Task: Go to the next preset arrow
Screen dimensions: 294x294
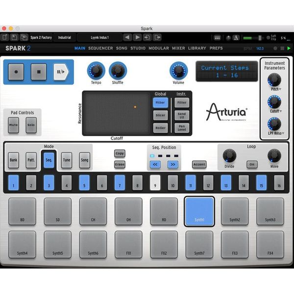Action: tap(137, 37)
